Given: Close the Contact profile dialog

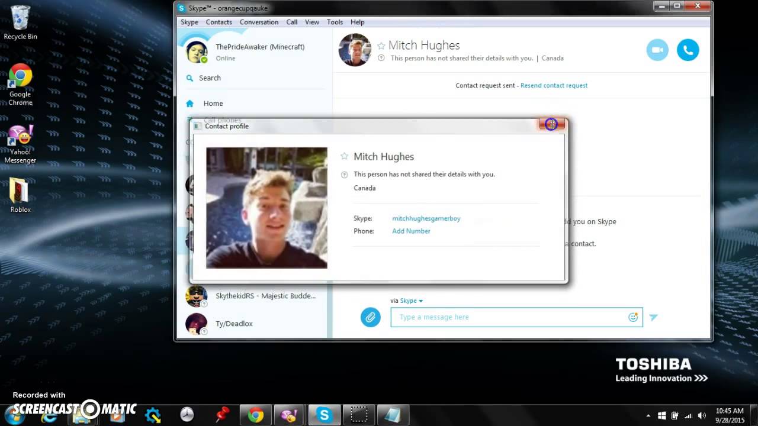Looking at the screenshot, I should [551, 124].
